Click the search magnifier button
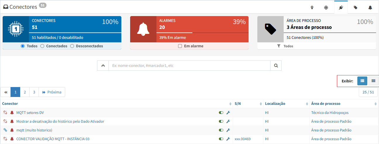This screenshot has width=379, height=144. point(276,66)
